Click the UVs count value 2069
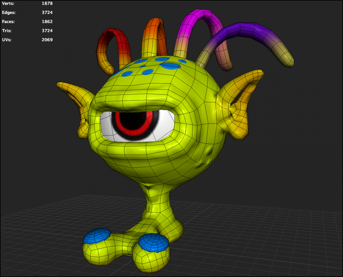 47,40
